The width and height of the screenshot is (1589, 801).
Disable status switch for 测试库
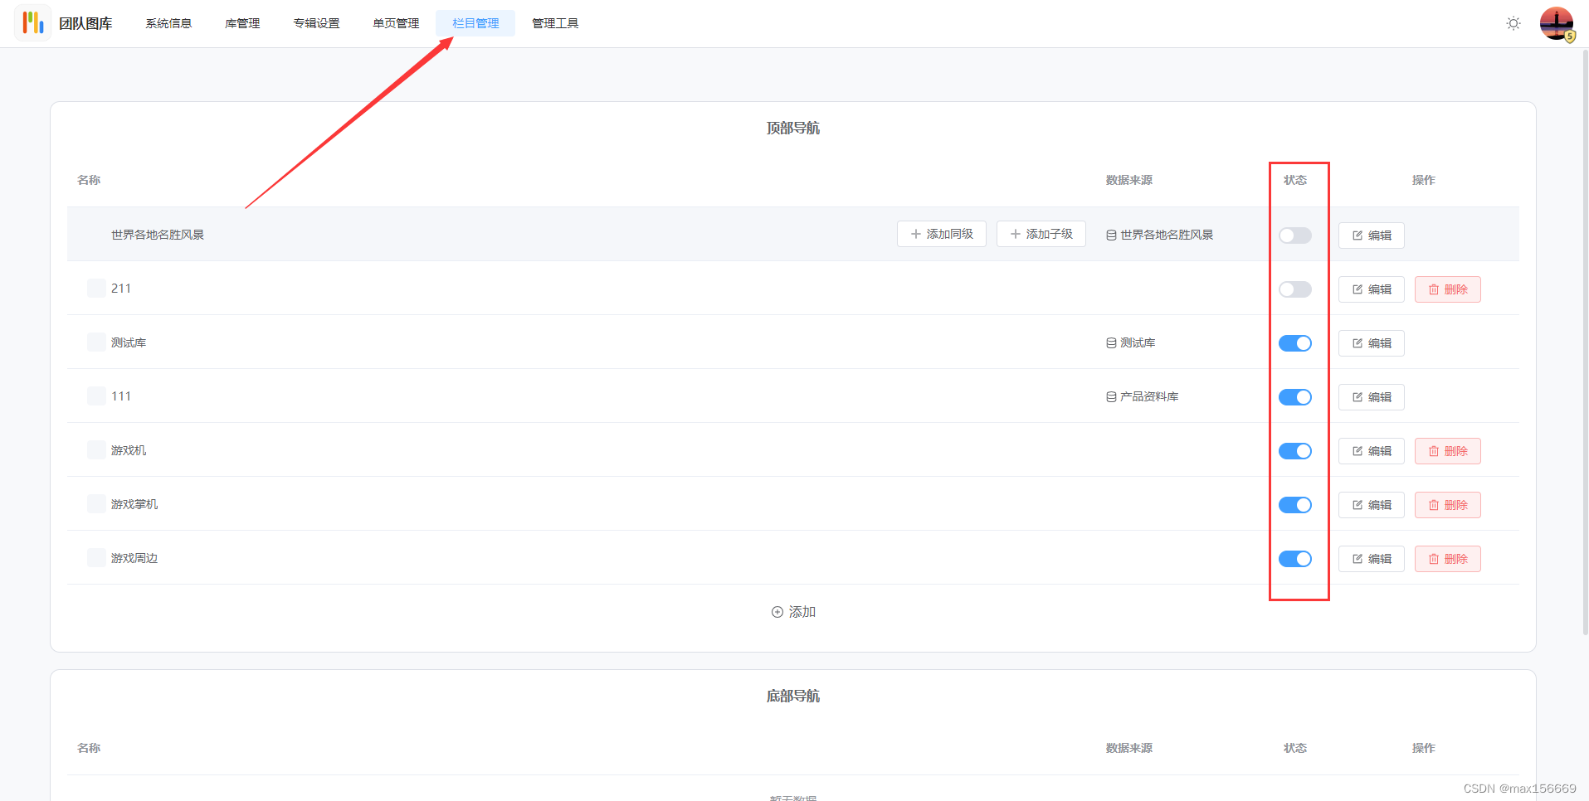point(1294,343)
